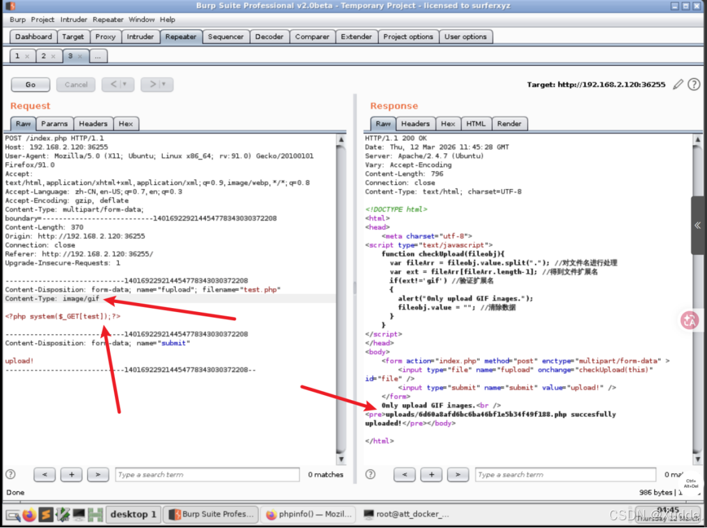Switch to desktop 1 in taskbar

pos(133,515)
